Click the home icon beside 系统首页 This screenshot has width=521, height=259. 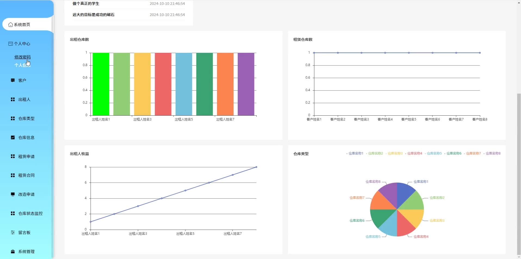pyautogui.click(x=11, y=25)
